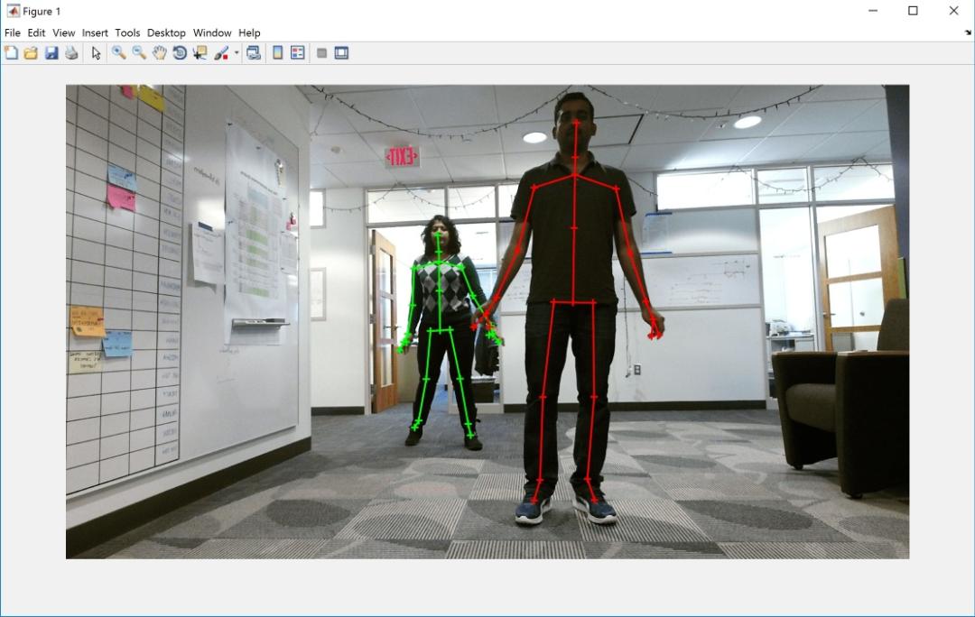Viewport: 975px width, 617px height.
Task: Open the Insert menu
Action: coord(95,33)
